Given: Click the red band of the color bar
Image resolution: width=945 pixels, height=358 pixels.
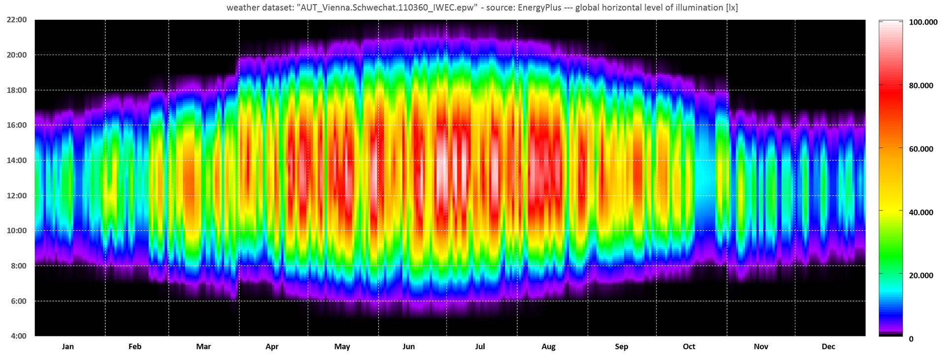Looking at the screenshot, I should [891, 93].
